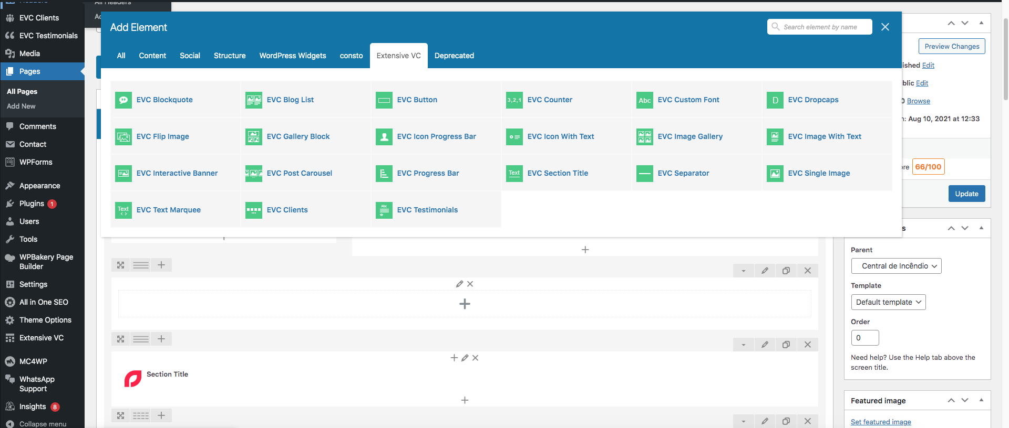Open Theme Options in the sidebar
The image size is (1009, 428).
42,320
